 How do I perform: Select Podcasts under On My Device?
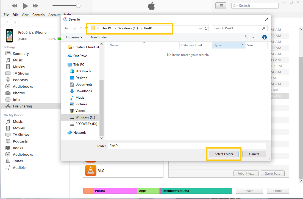pyautogui.click(x=20, y=141)
